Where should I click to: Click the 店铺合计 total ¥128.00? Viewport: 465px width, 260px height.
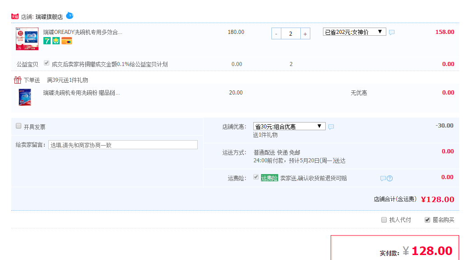(x=437, y=199)
